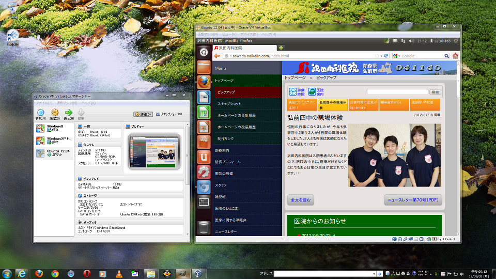Click the New (新規) VM toolbar icon

(x=40, y=113)
